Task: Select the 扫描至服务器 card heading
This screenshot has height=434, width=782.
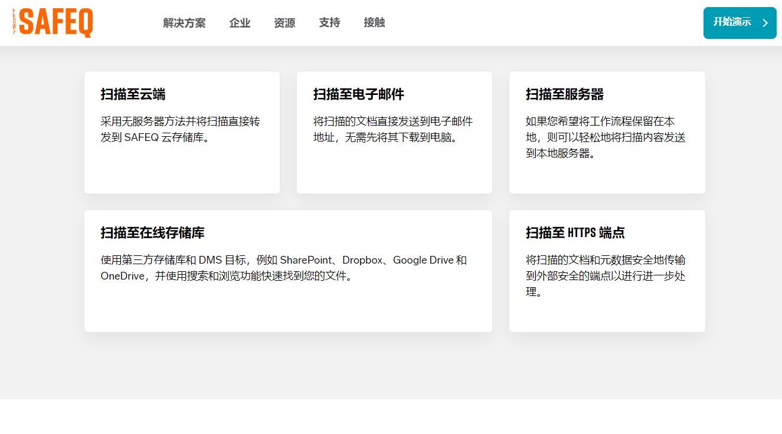Action: coord(565,94)
